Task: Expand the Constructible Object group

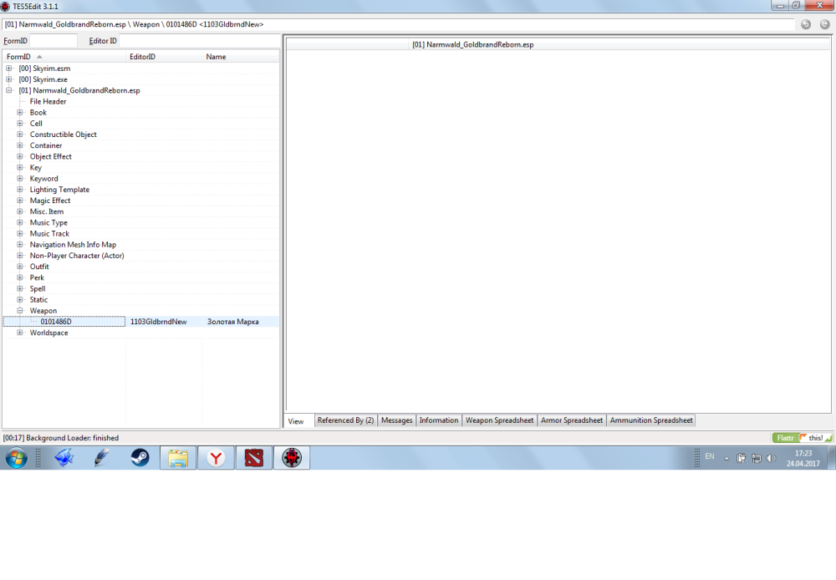Action: point(20,135)
